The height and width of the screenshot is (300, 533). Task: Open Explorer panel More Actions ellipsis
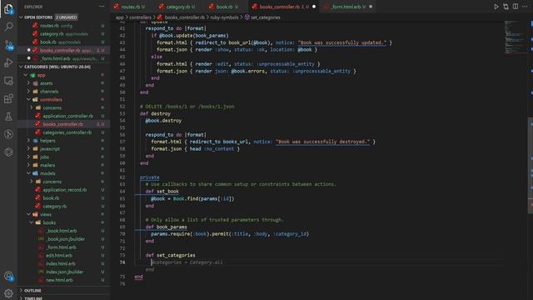click(102, 7)
